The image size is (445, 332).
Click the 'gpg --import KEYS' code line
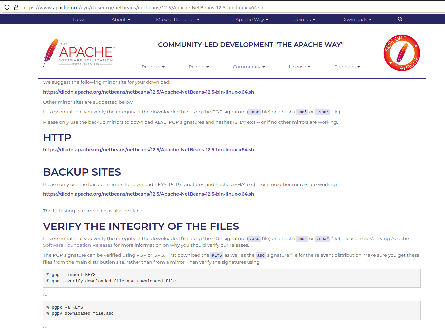71,275
